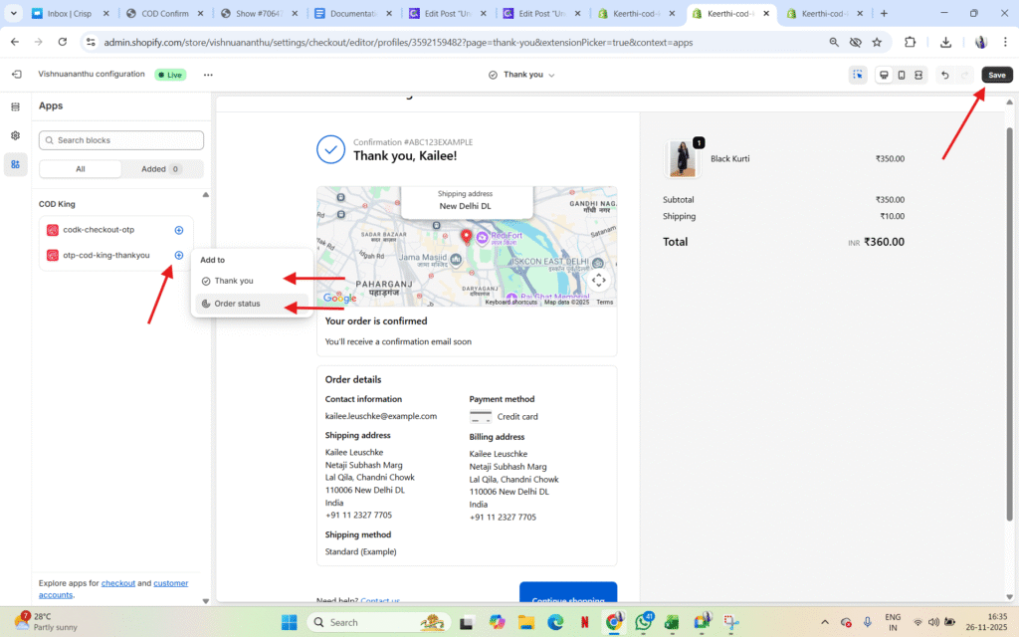Switch to the Added tab
The height and width of the screenshot is (637, 1019).
point(161,169)
